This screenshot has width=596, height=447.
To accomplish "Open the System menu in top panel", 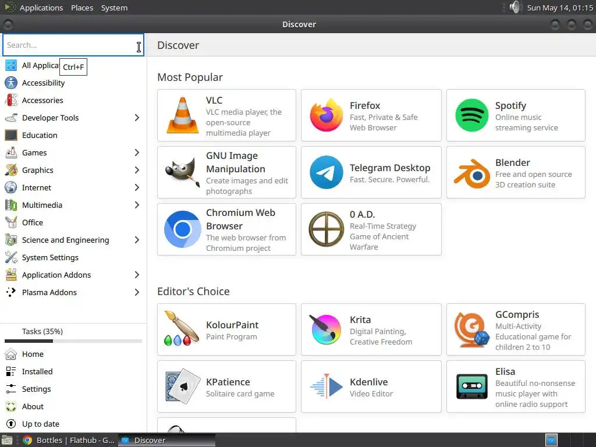I will pyautogui.click(x=115, y=8).
